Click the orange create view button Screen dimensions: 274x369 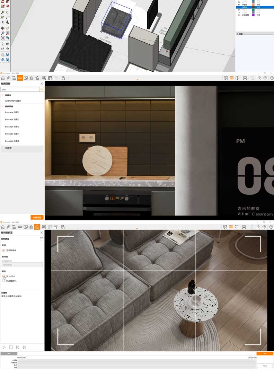[x=37, y=217]
